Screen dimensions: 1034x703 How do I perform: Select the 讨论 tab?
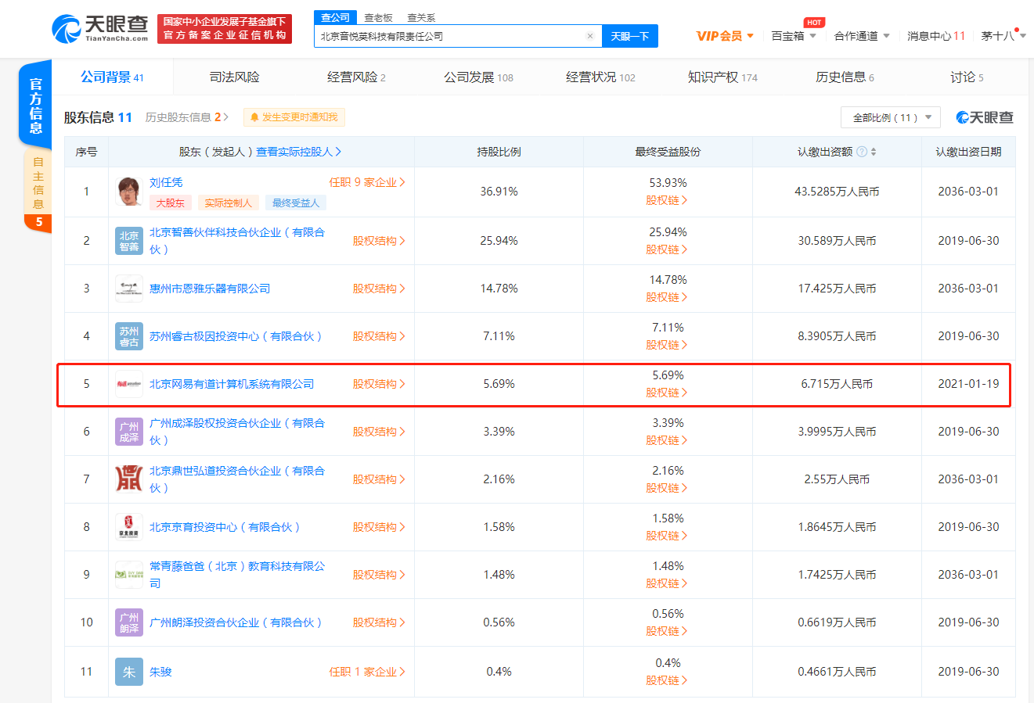[x=967, y=77]
